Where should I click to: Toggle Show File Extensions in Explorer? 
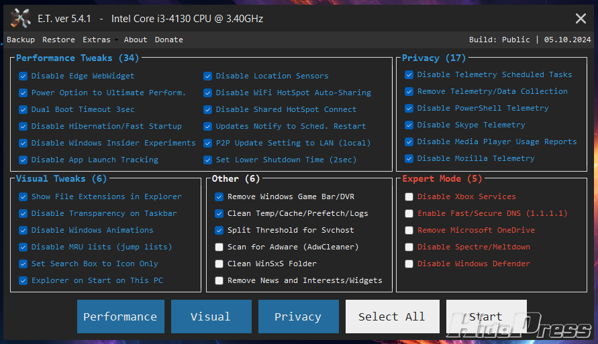[x=23, y=197]
